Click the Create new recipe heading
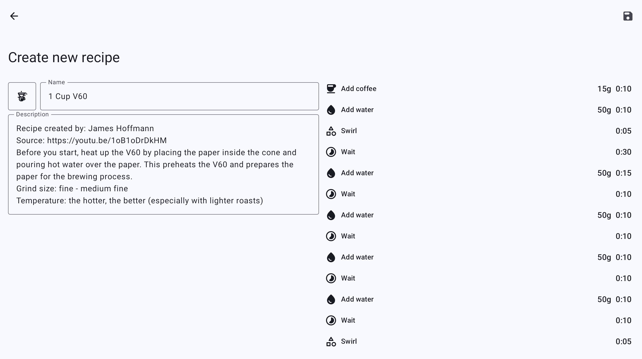642x359 pixels. [64, 57]
